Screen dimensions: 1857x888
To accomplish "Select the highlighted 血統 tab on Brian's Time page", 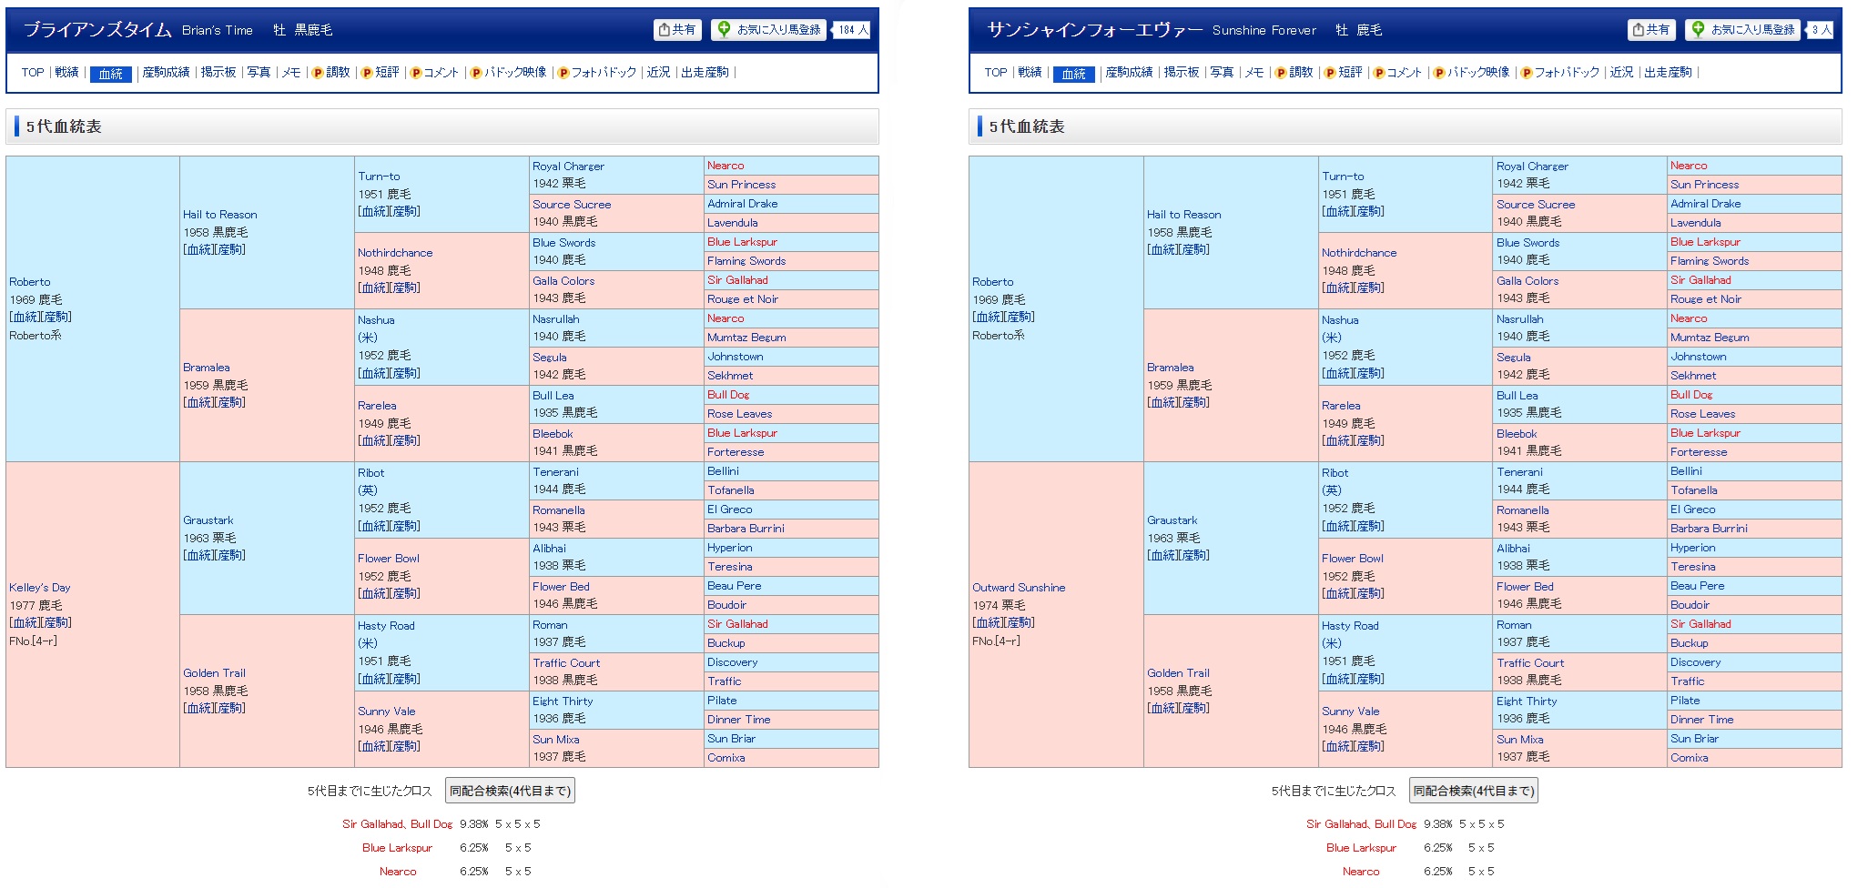I will tap(110, 74).
